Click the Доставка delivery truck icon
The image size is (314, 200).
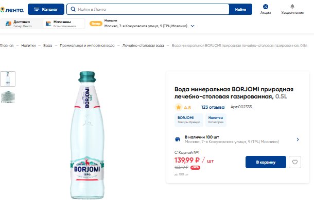coord(8,24)
